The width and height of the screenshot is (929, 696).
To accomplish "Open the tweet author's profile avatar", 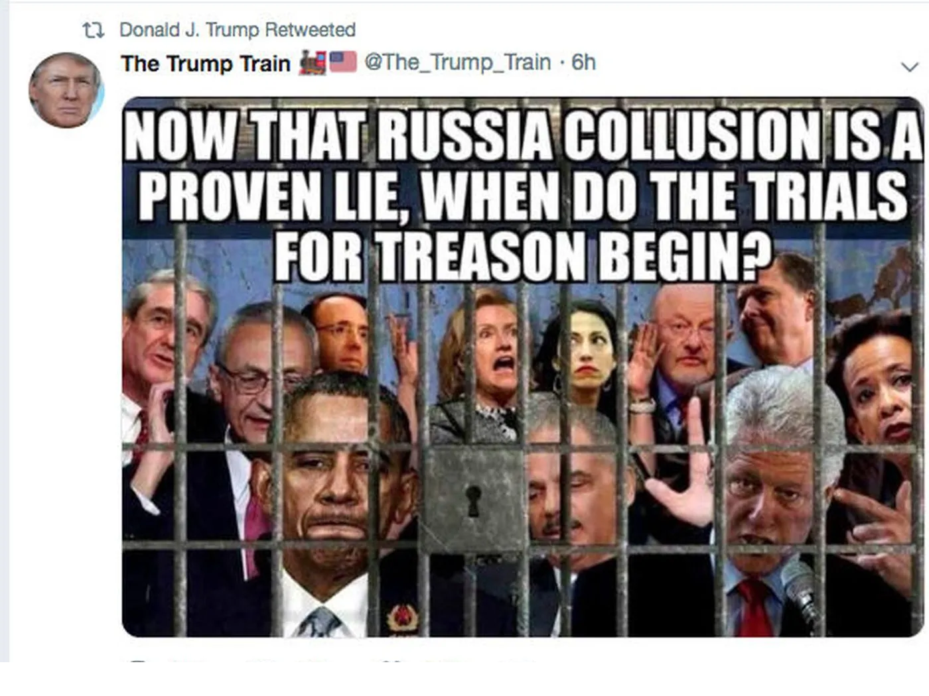I will (x=66, y=90).
